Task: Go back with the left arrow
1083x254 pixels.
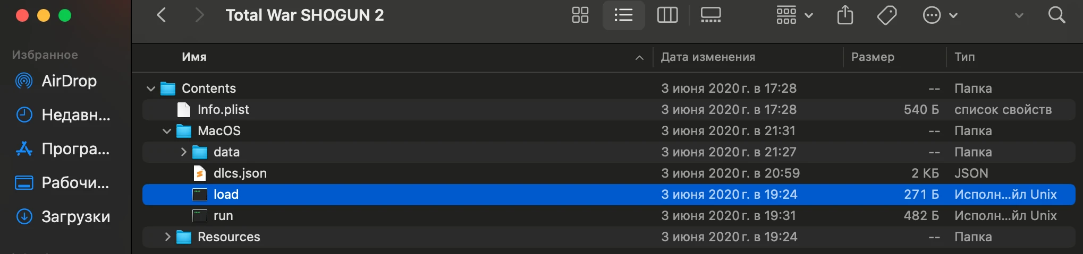Action: click(162, 15)
